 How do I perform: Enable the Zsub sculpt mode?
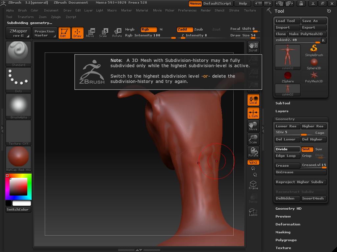pos(198,29)
